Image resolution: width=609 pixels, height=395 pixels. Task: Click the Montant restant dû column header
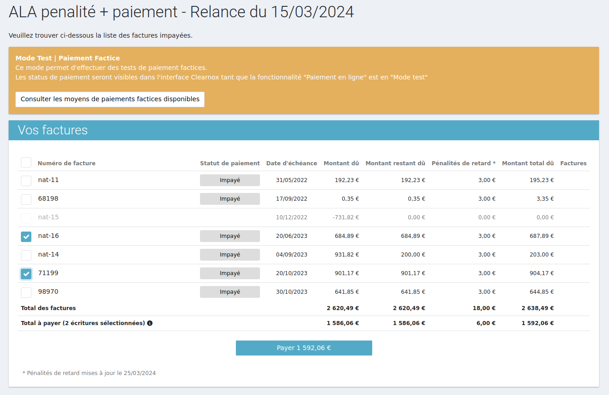point(395,163)
